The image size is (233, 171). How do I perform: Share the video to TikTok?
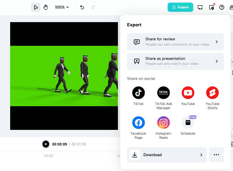point(138,93)
